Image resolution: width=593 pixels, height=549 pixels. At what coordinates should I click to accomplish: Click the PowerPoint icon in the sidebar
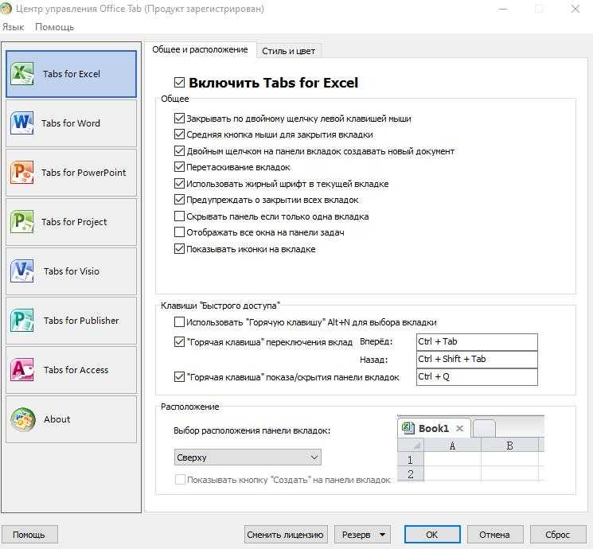tap(22, 173)
